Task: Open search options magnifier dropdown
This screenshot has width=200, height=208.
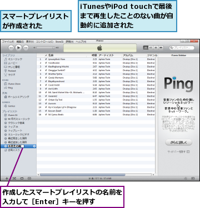Action: coord(172,48)
